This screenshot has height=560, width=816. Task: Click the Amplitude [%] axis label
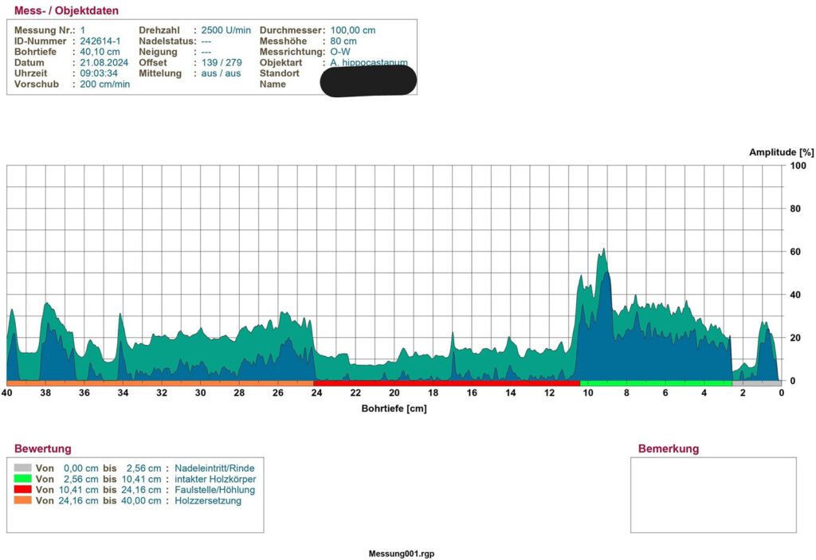(x=782, y=151)
